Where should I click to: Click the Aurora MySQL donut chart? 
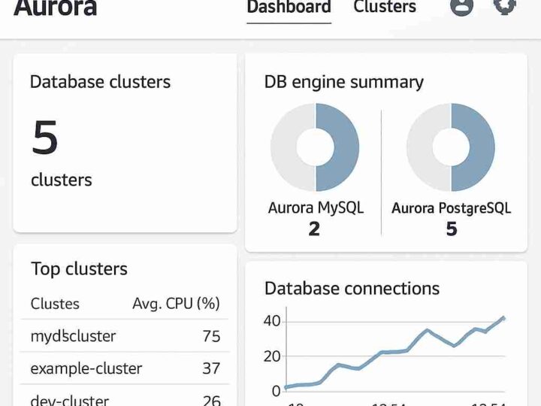pyautogui.click(x=315, y=147)
